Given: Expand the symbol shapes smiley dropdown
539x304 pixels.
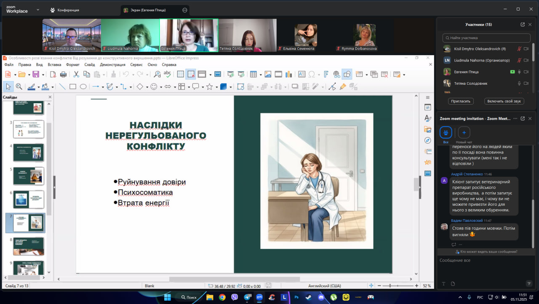Looking at the screenshot, I should point(160,87).
